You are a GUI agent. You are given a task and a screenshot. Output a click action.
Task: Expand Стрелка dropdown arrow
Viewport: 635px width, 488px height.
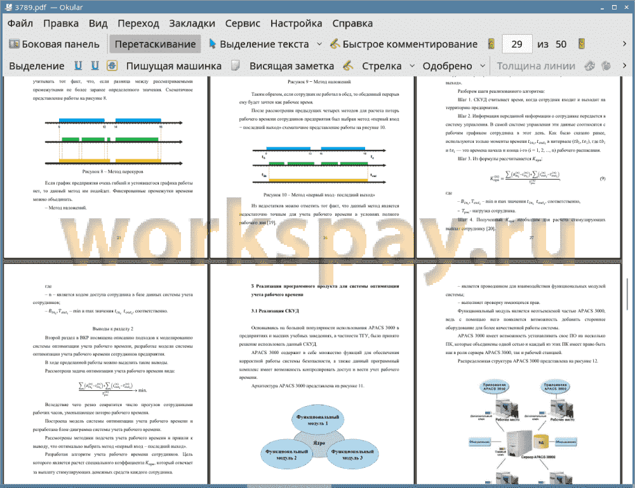point(412,66)
